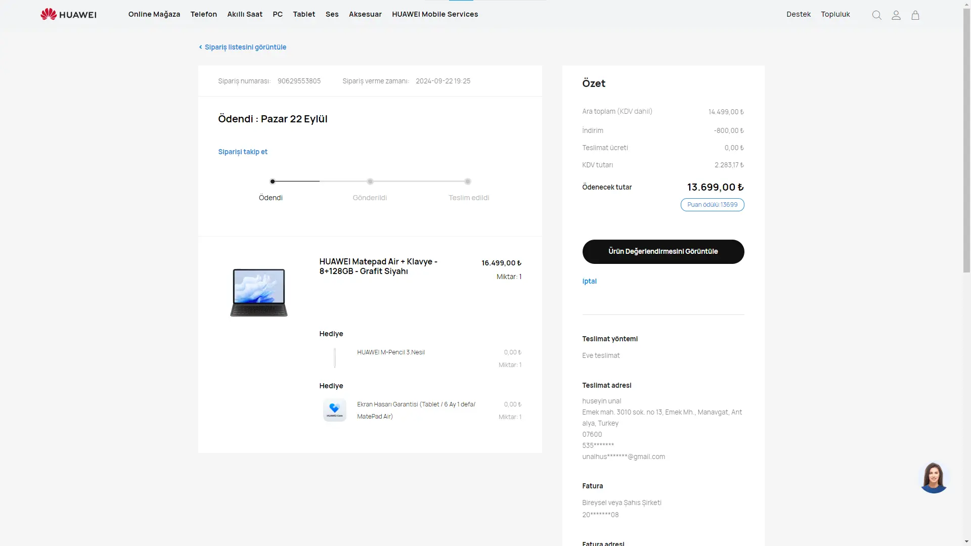The image size is (971, 546).
Task: Click Siparişi takip et link
Action: point(243,152)
